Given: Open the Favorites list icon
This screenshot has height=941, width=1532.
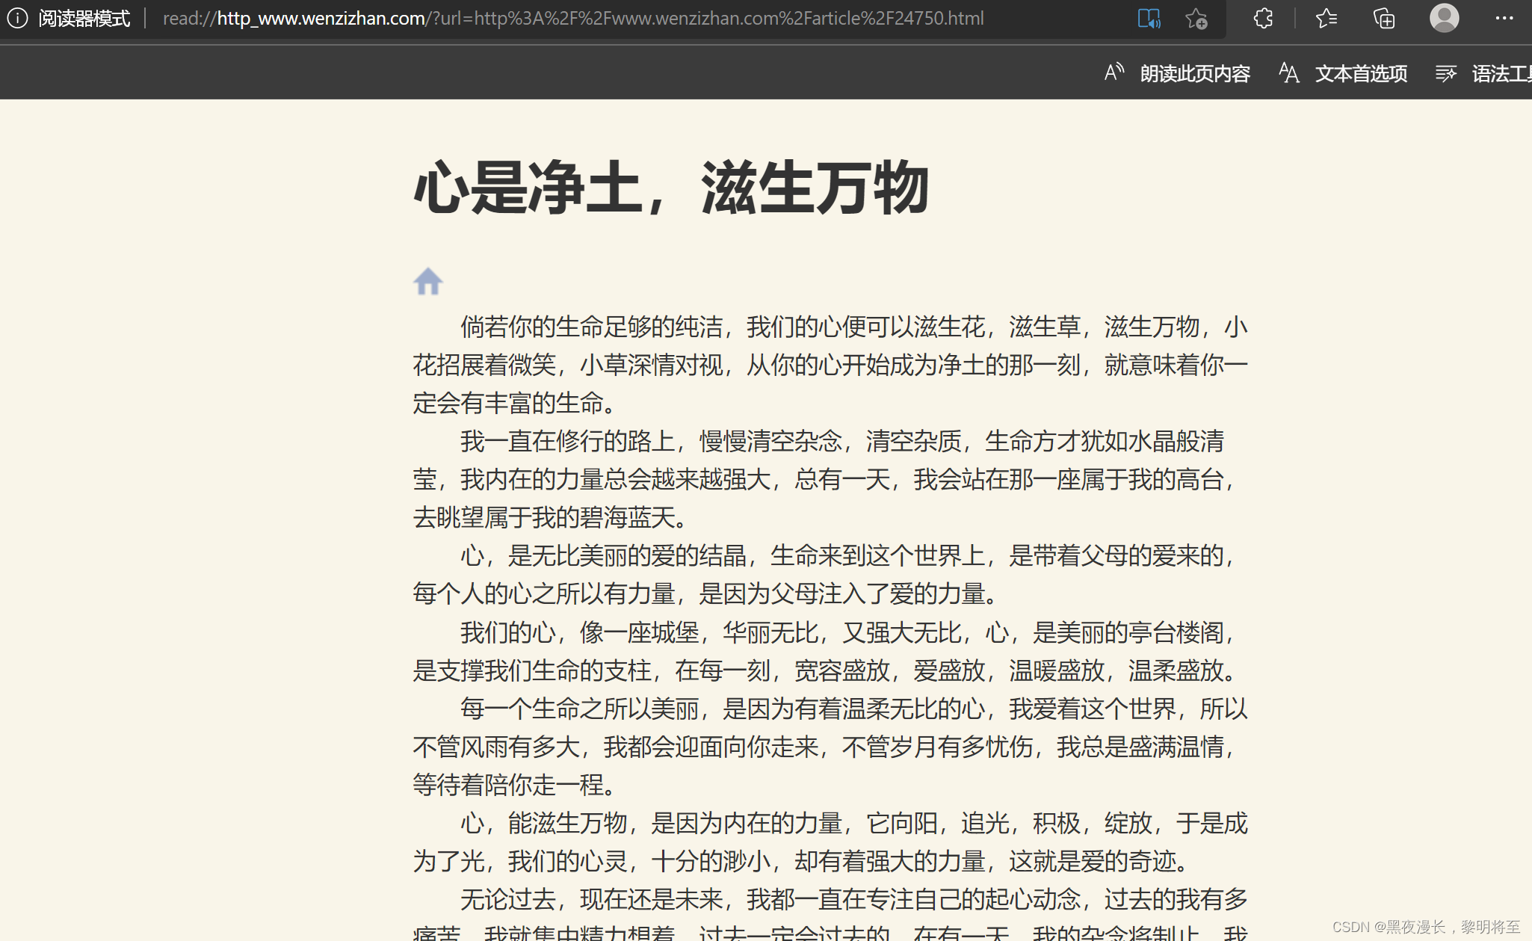Looking at the screenshot, I should point(1326,18).
